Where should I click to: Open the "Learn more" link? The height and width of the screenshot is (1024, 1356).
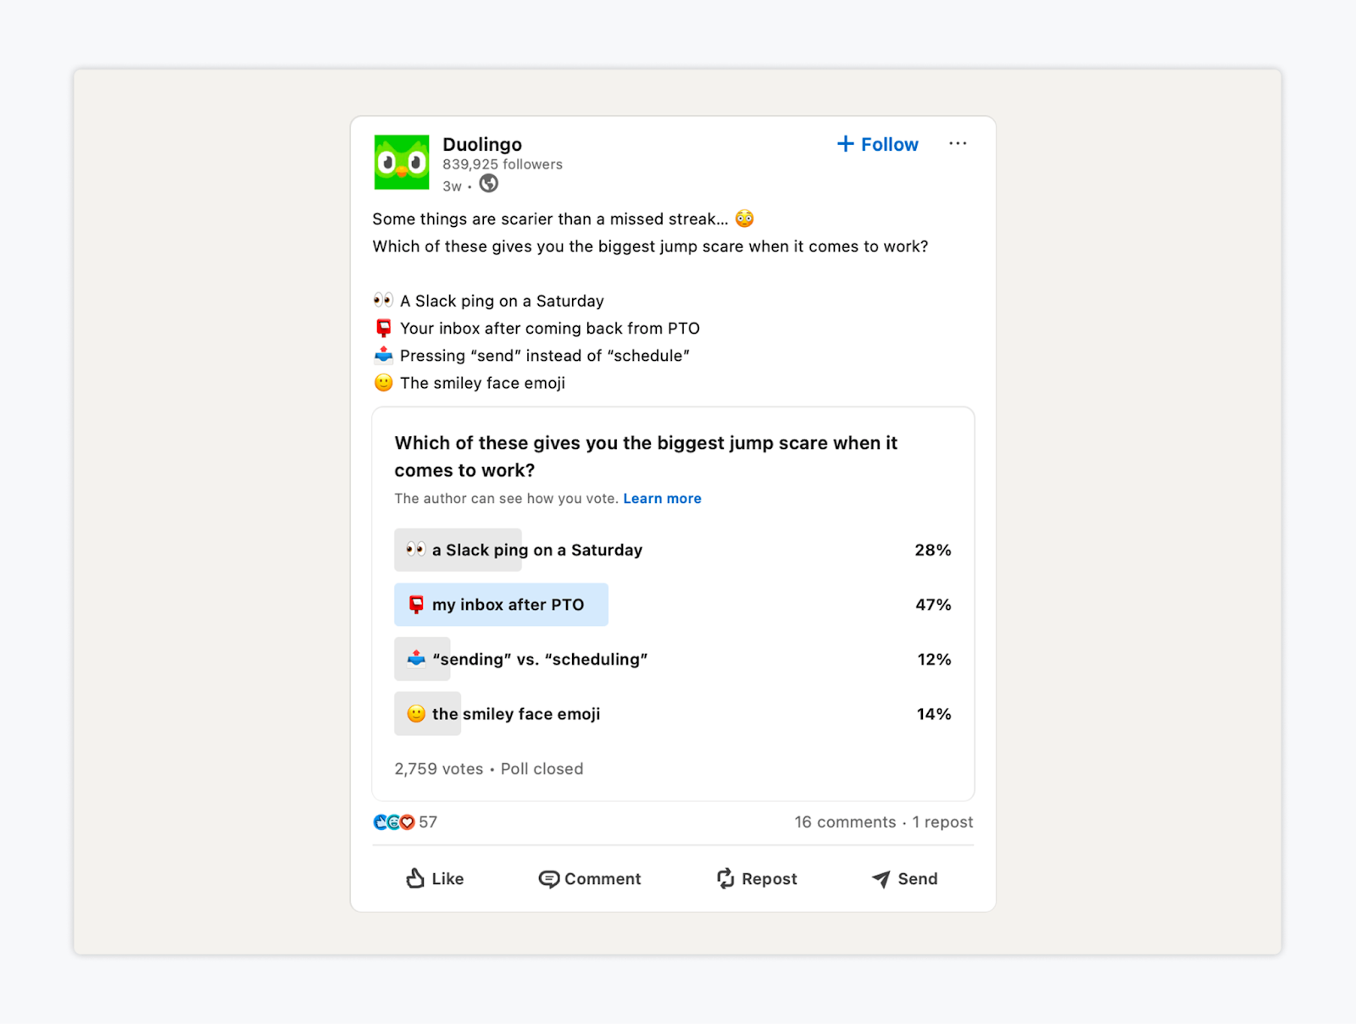tap(662, 498)
